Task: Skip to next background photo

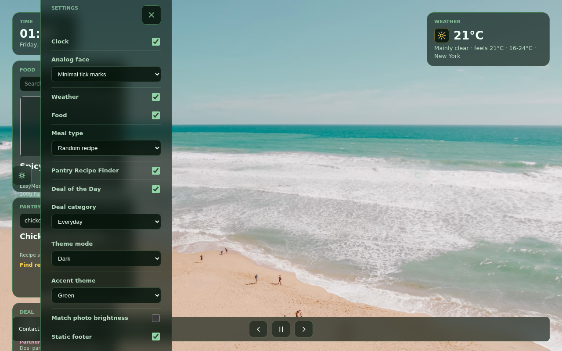Action: [304, 329]
